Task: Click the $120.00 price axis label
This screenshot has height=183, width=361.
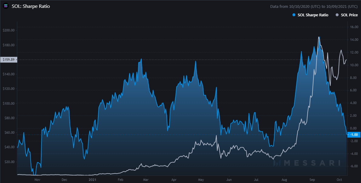Action: (x=9, y=89)
